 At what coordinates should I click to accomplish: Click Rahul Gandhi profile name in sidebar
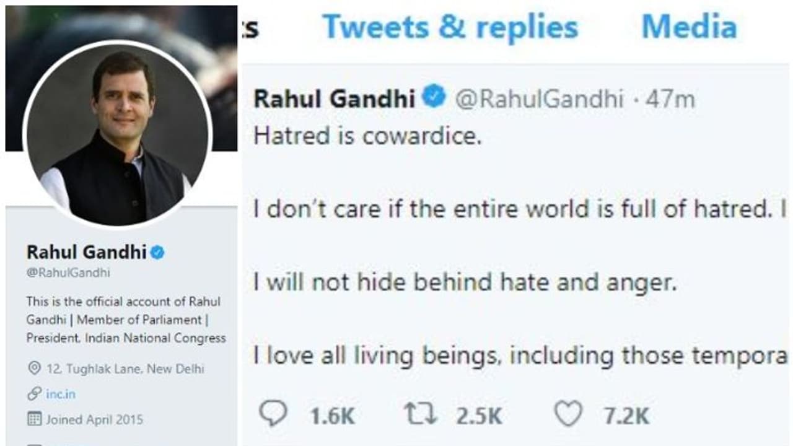coord(87,252)
